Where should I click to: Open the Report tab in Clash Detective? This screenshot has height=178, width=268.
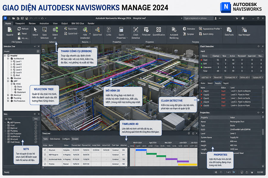click(x=226, y=83)
